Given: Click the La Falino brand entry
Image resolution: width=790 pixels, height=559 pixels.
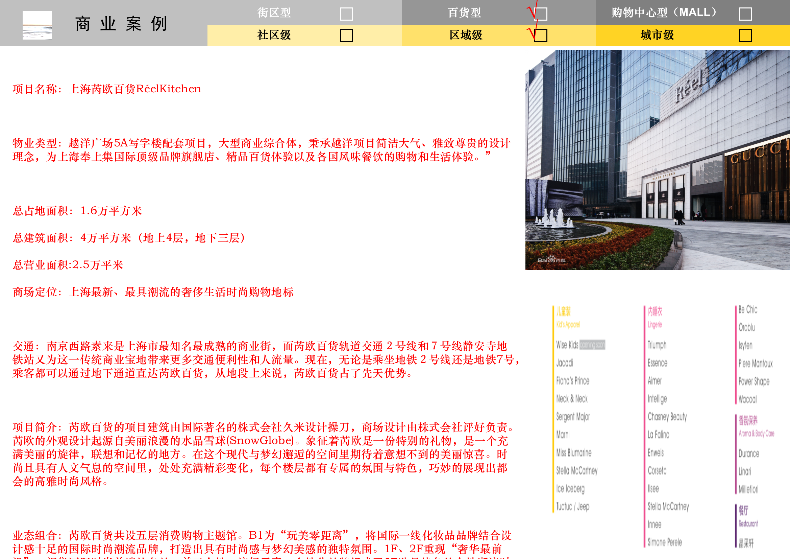Looking at the screenshot, I should click(x=658, y=435).
